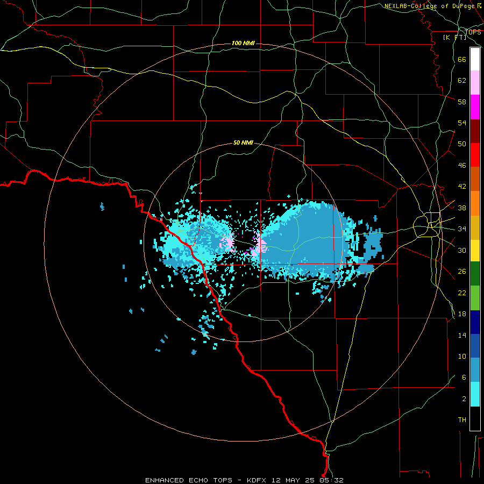This screenshot has width=484, height=484.
Task: Click the 05:32 time stamp
Action: click(x=331, y=480)
